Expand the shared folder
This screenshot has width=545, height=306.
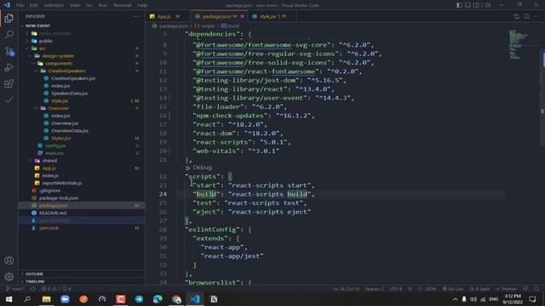49,161
